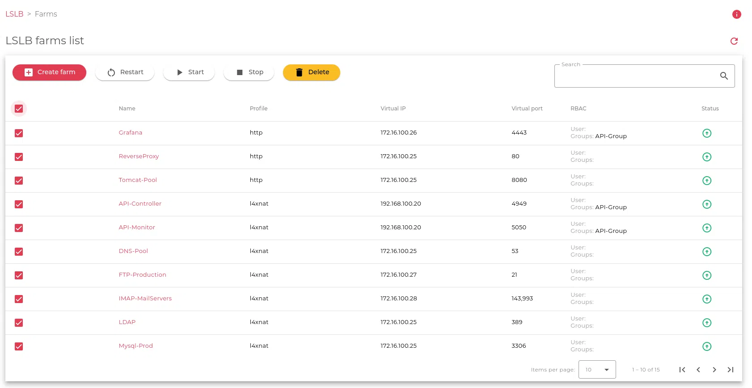
Task: Stop the selected farms
Action: [x=249, y=72]
